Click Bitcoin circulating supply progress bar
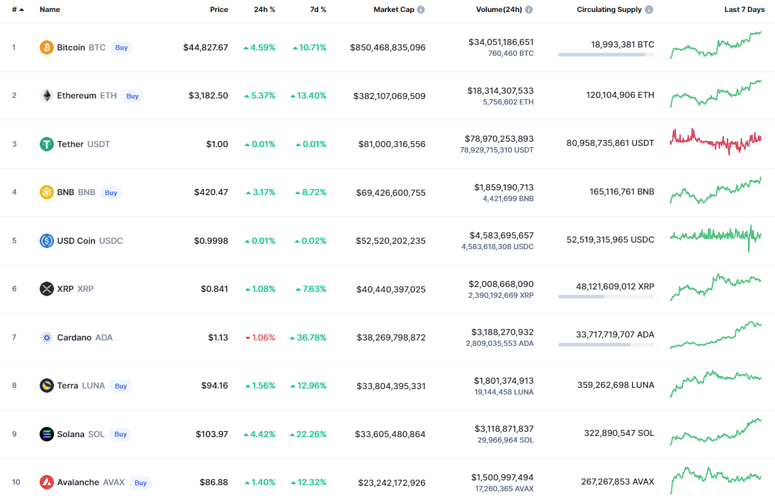The width and height of the screenshot is (775, 502). pos(606,55)
